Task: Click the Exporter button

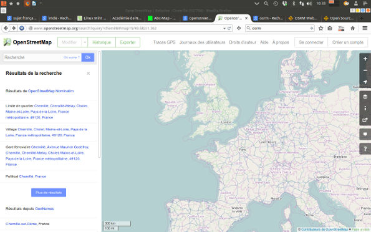Action: (128, 42)
